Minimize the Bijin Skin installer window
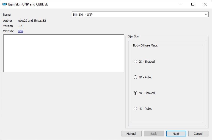 pos(180,4)
